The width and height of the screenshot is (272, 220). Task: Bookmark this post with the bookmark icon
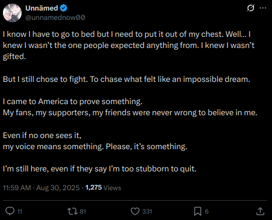pyautogui.click(x=198, y=211)
